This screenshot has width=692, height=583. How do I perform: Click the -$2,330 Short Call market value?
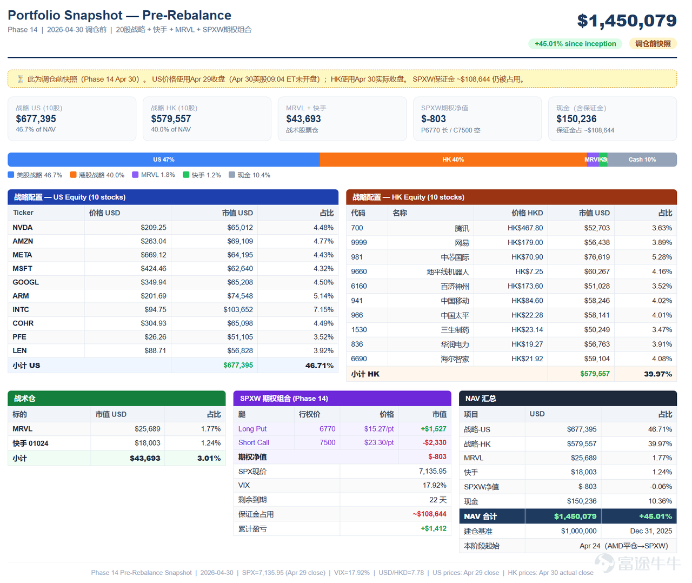435,442
